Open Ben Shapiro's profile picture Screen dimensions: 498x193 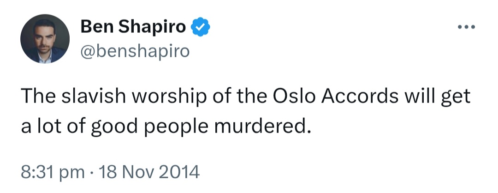[45, 39]
